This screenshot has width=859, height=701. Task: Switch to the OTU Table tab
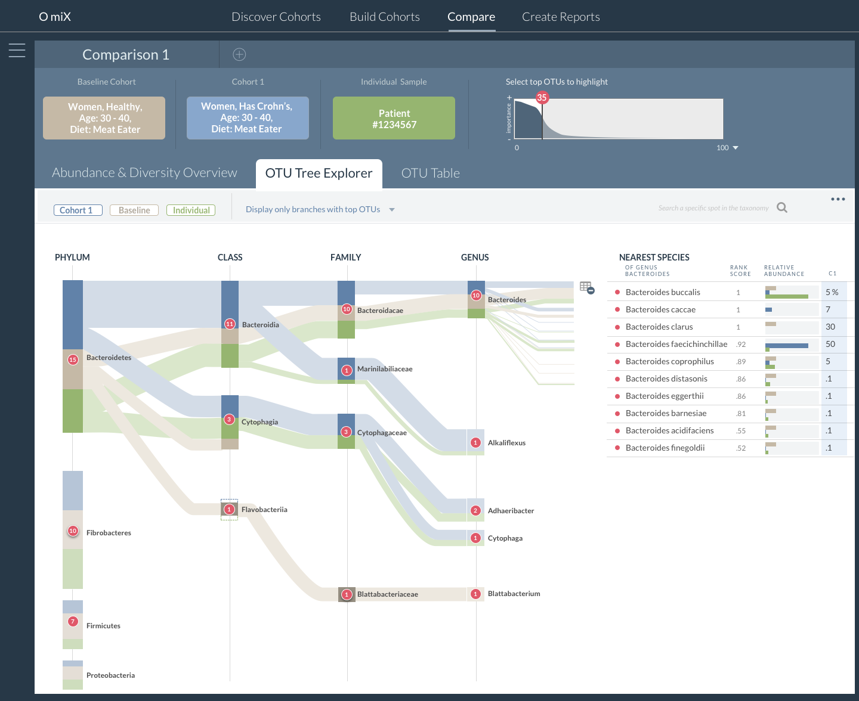pyautogui.click(x=430, y=173)
